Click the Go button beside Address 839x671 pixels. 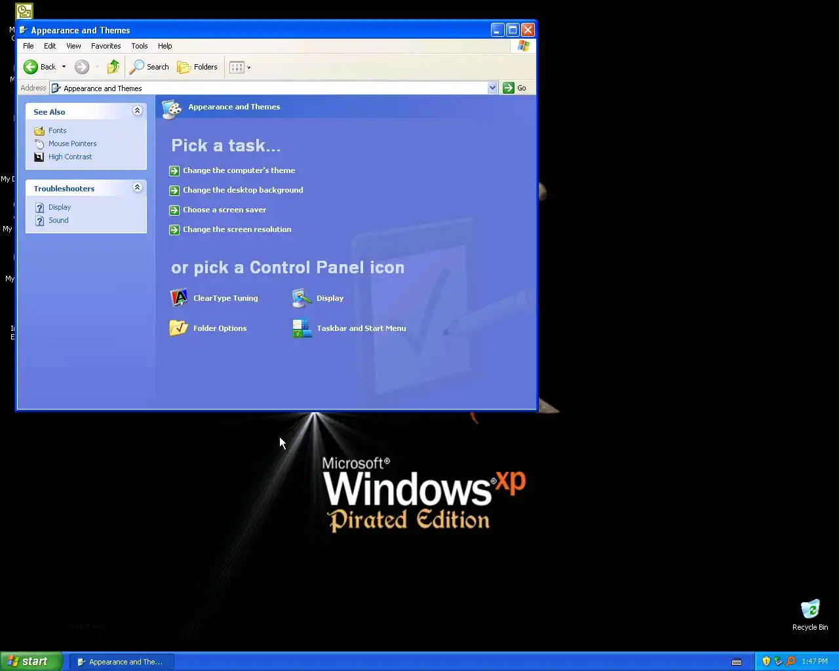pyautogui.click(x=515, y=88)
